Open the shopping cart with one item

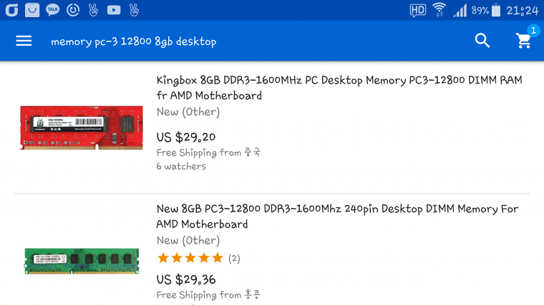pos(524,41)
